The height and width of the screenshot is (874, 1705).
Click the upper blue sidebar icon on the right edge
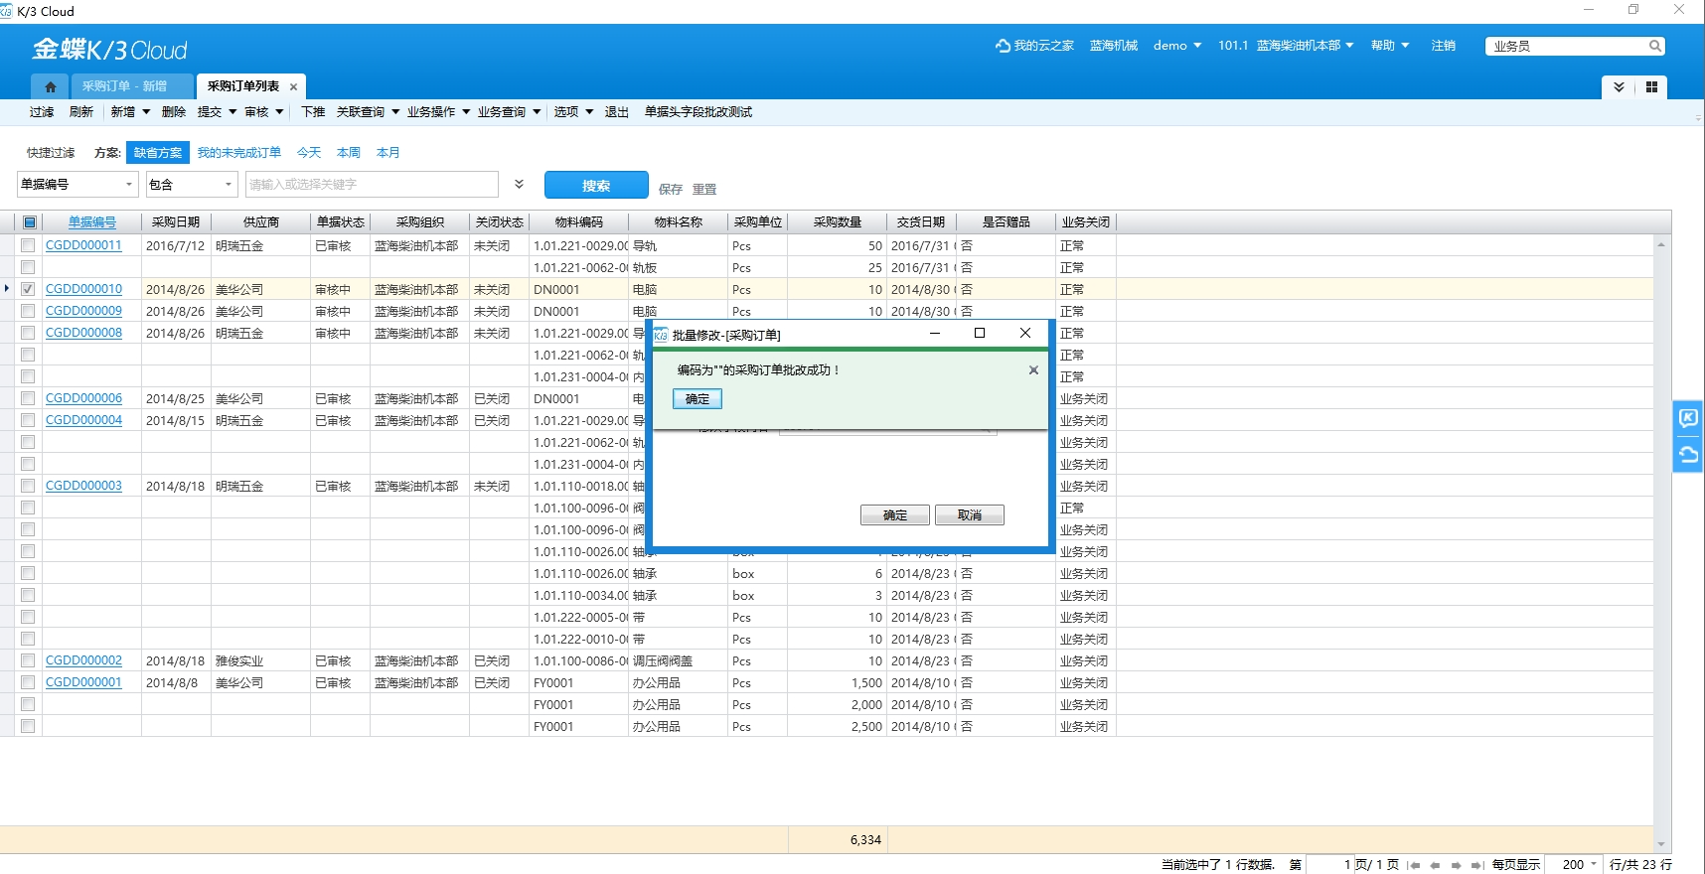pos(1688,418)
